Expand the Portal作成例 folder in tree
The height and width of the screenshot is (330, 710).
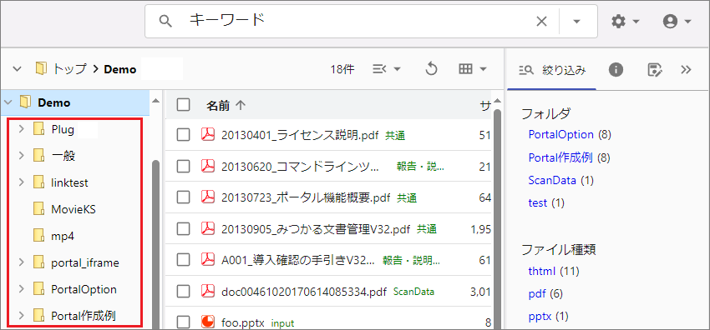pyautogui.click(x=21, y=316)
